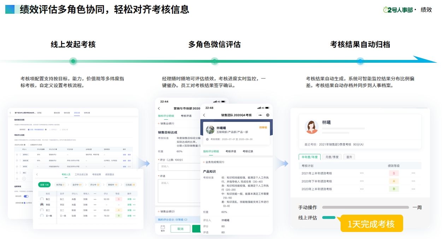Select 指标评分明细 tab on 销售团队 screen
The image size is (442, 239).
click(211, 151)
